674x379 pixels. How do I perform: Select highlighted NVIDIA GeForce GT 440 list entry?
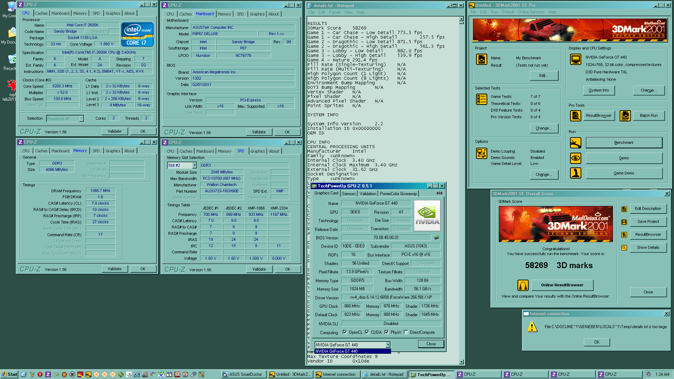pos(353,351)
